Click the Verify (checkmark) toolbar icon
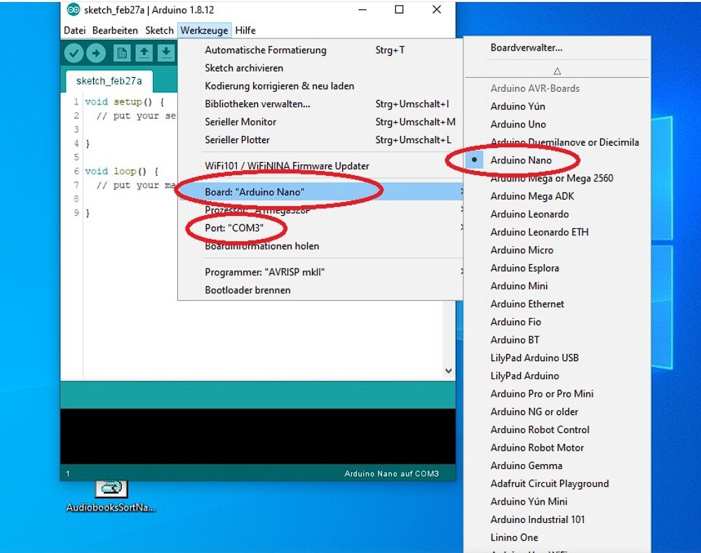 tap(74, 53)
